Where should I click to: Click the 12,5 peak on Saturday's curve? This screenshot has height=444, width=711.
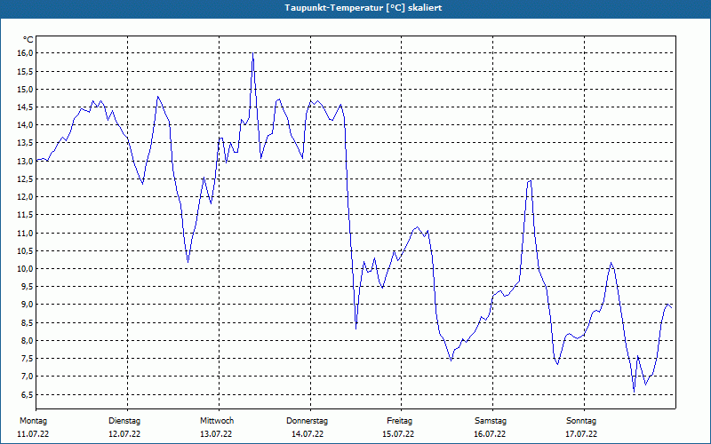[x=529, y=181]
